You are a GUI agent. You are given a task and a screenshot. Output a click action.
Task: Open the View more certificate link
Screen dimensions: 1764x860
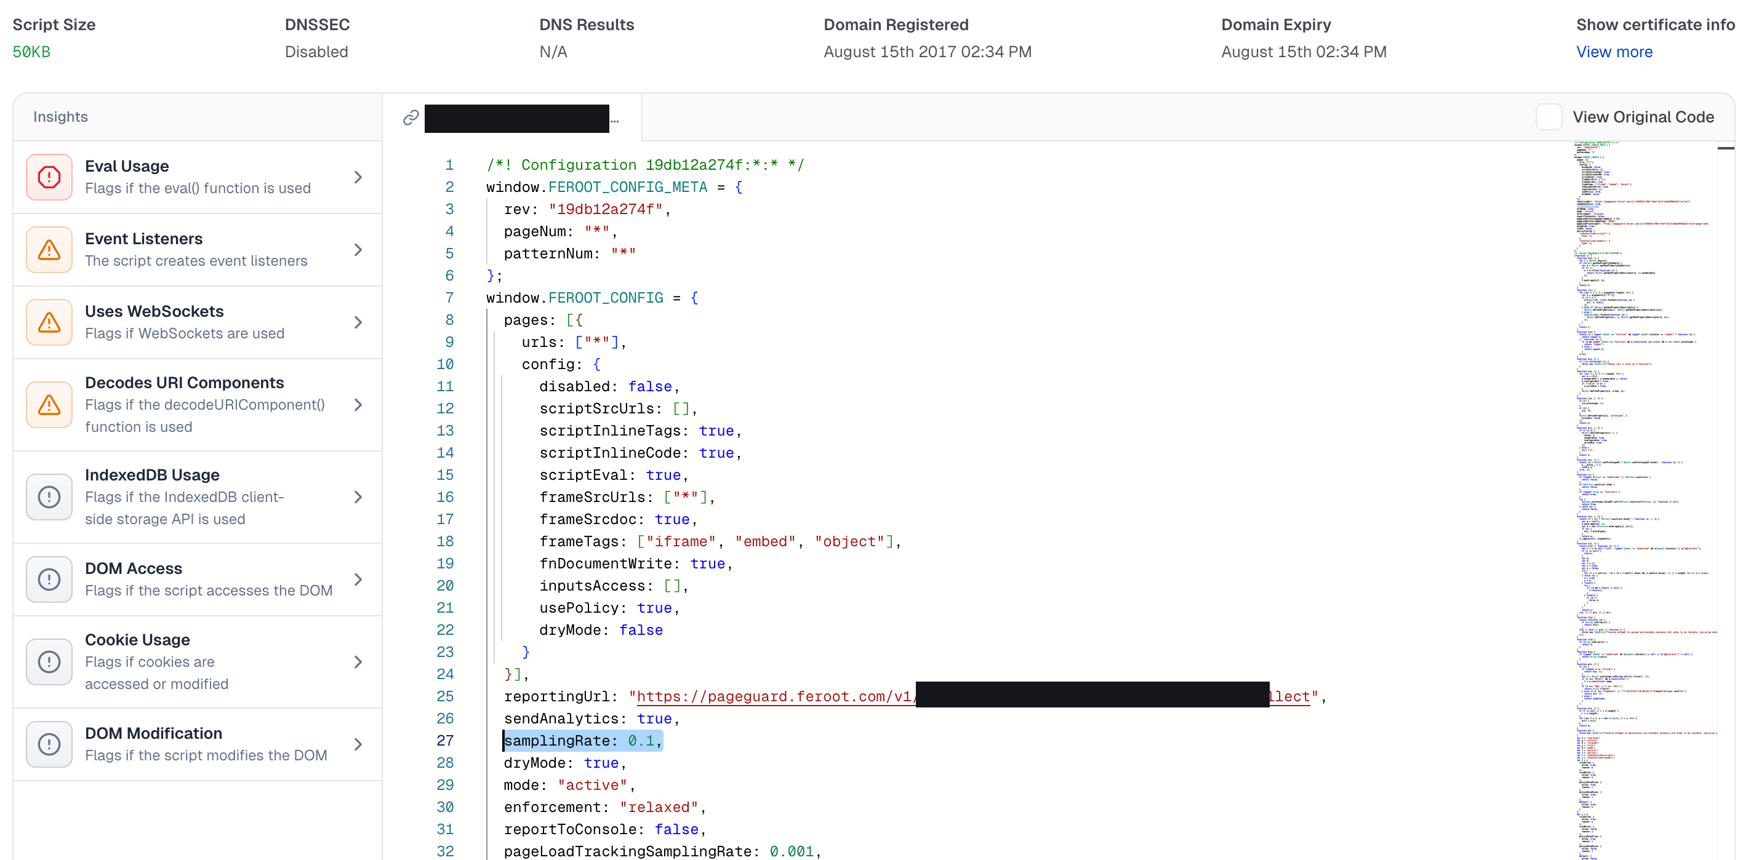(x=1614, y=52)
